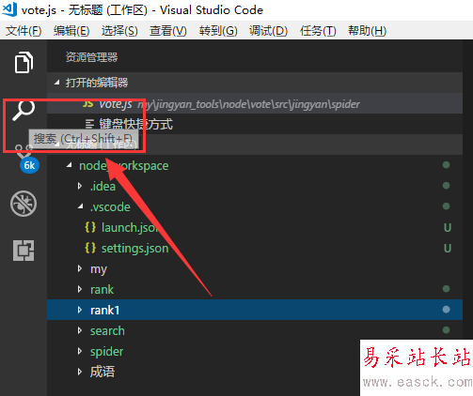Viewport: 473px width, 396px height.
Task: Open 选择(S) menu
Action: click(119, 31)
